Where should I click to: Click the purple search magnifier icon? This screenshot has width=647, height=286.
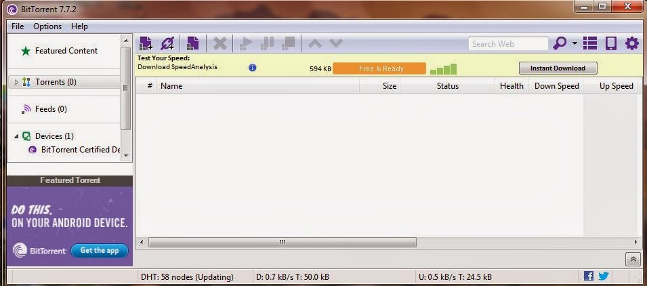(560, 43)
